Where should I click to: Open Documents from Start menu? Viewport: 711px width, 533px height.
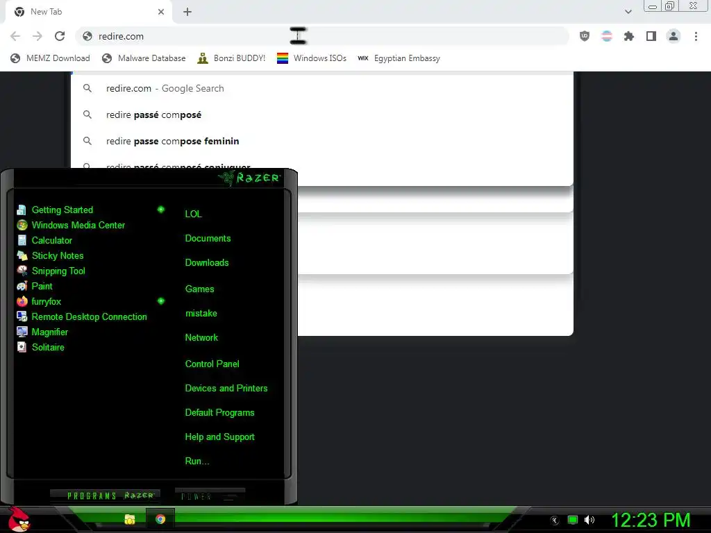tap(208, 239)
